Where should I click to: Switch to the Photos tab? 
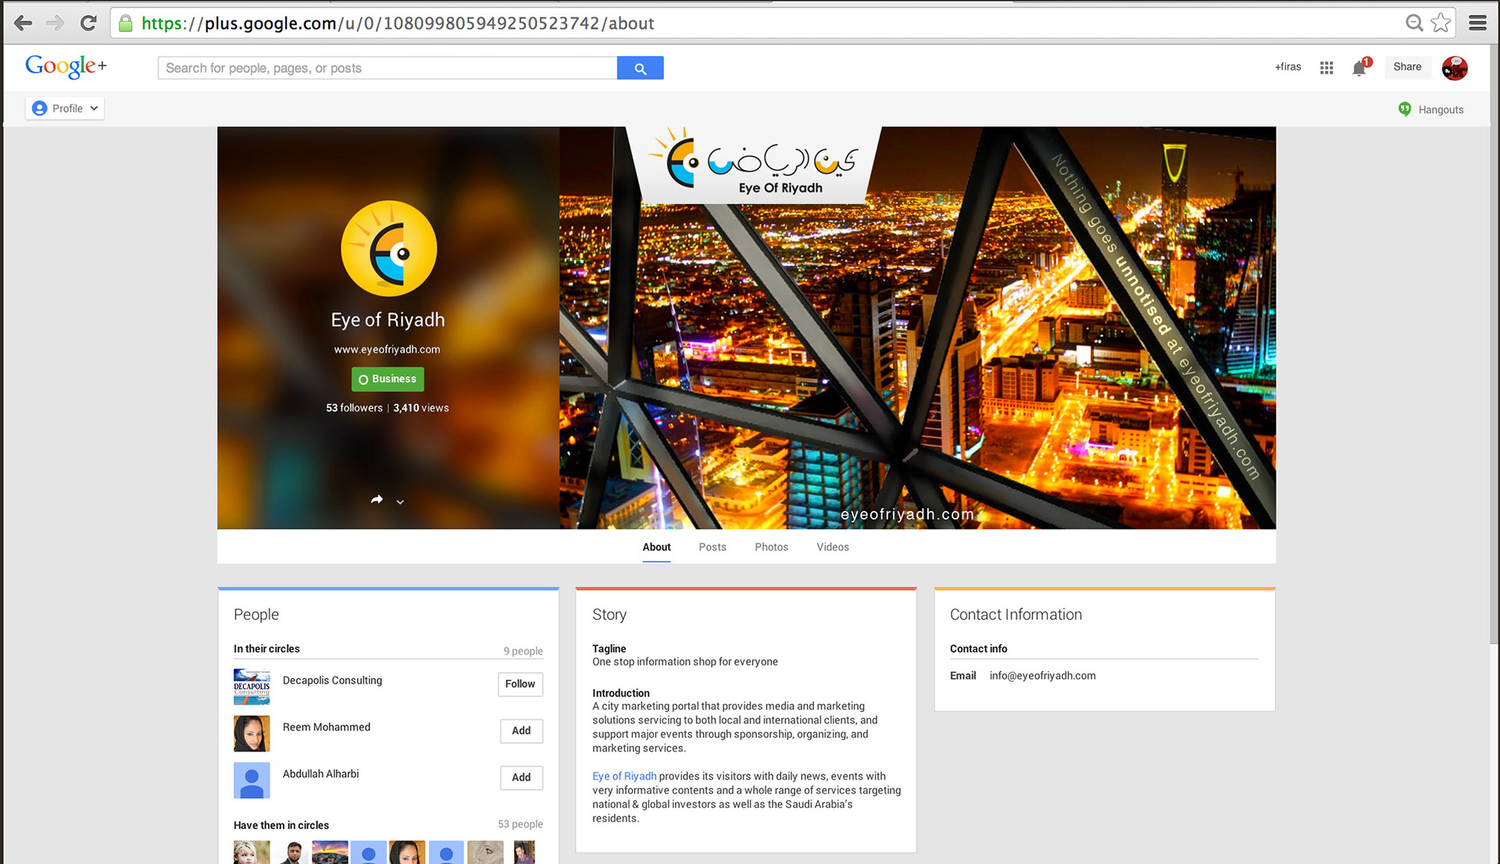(771, 547)
